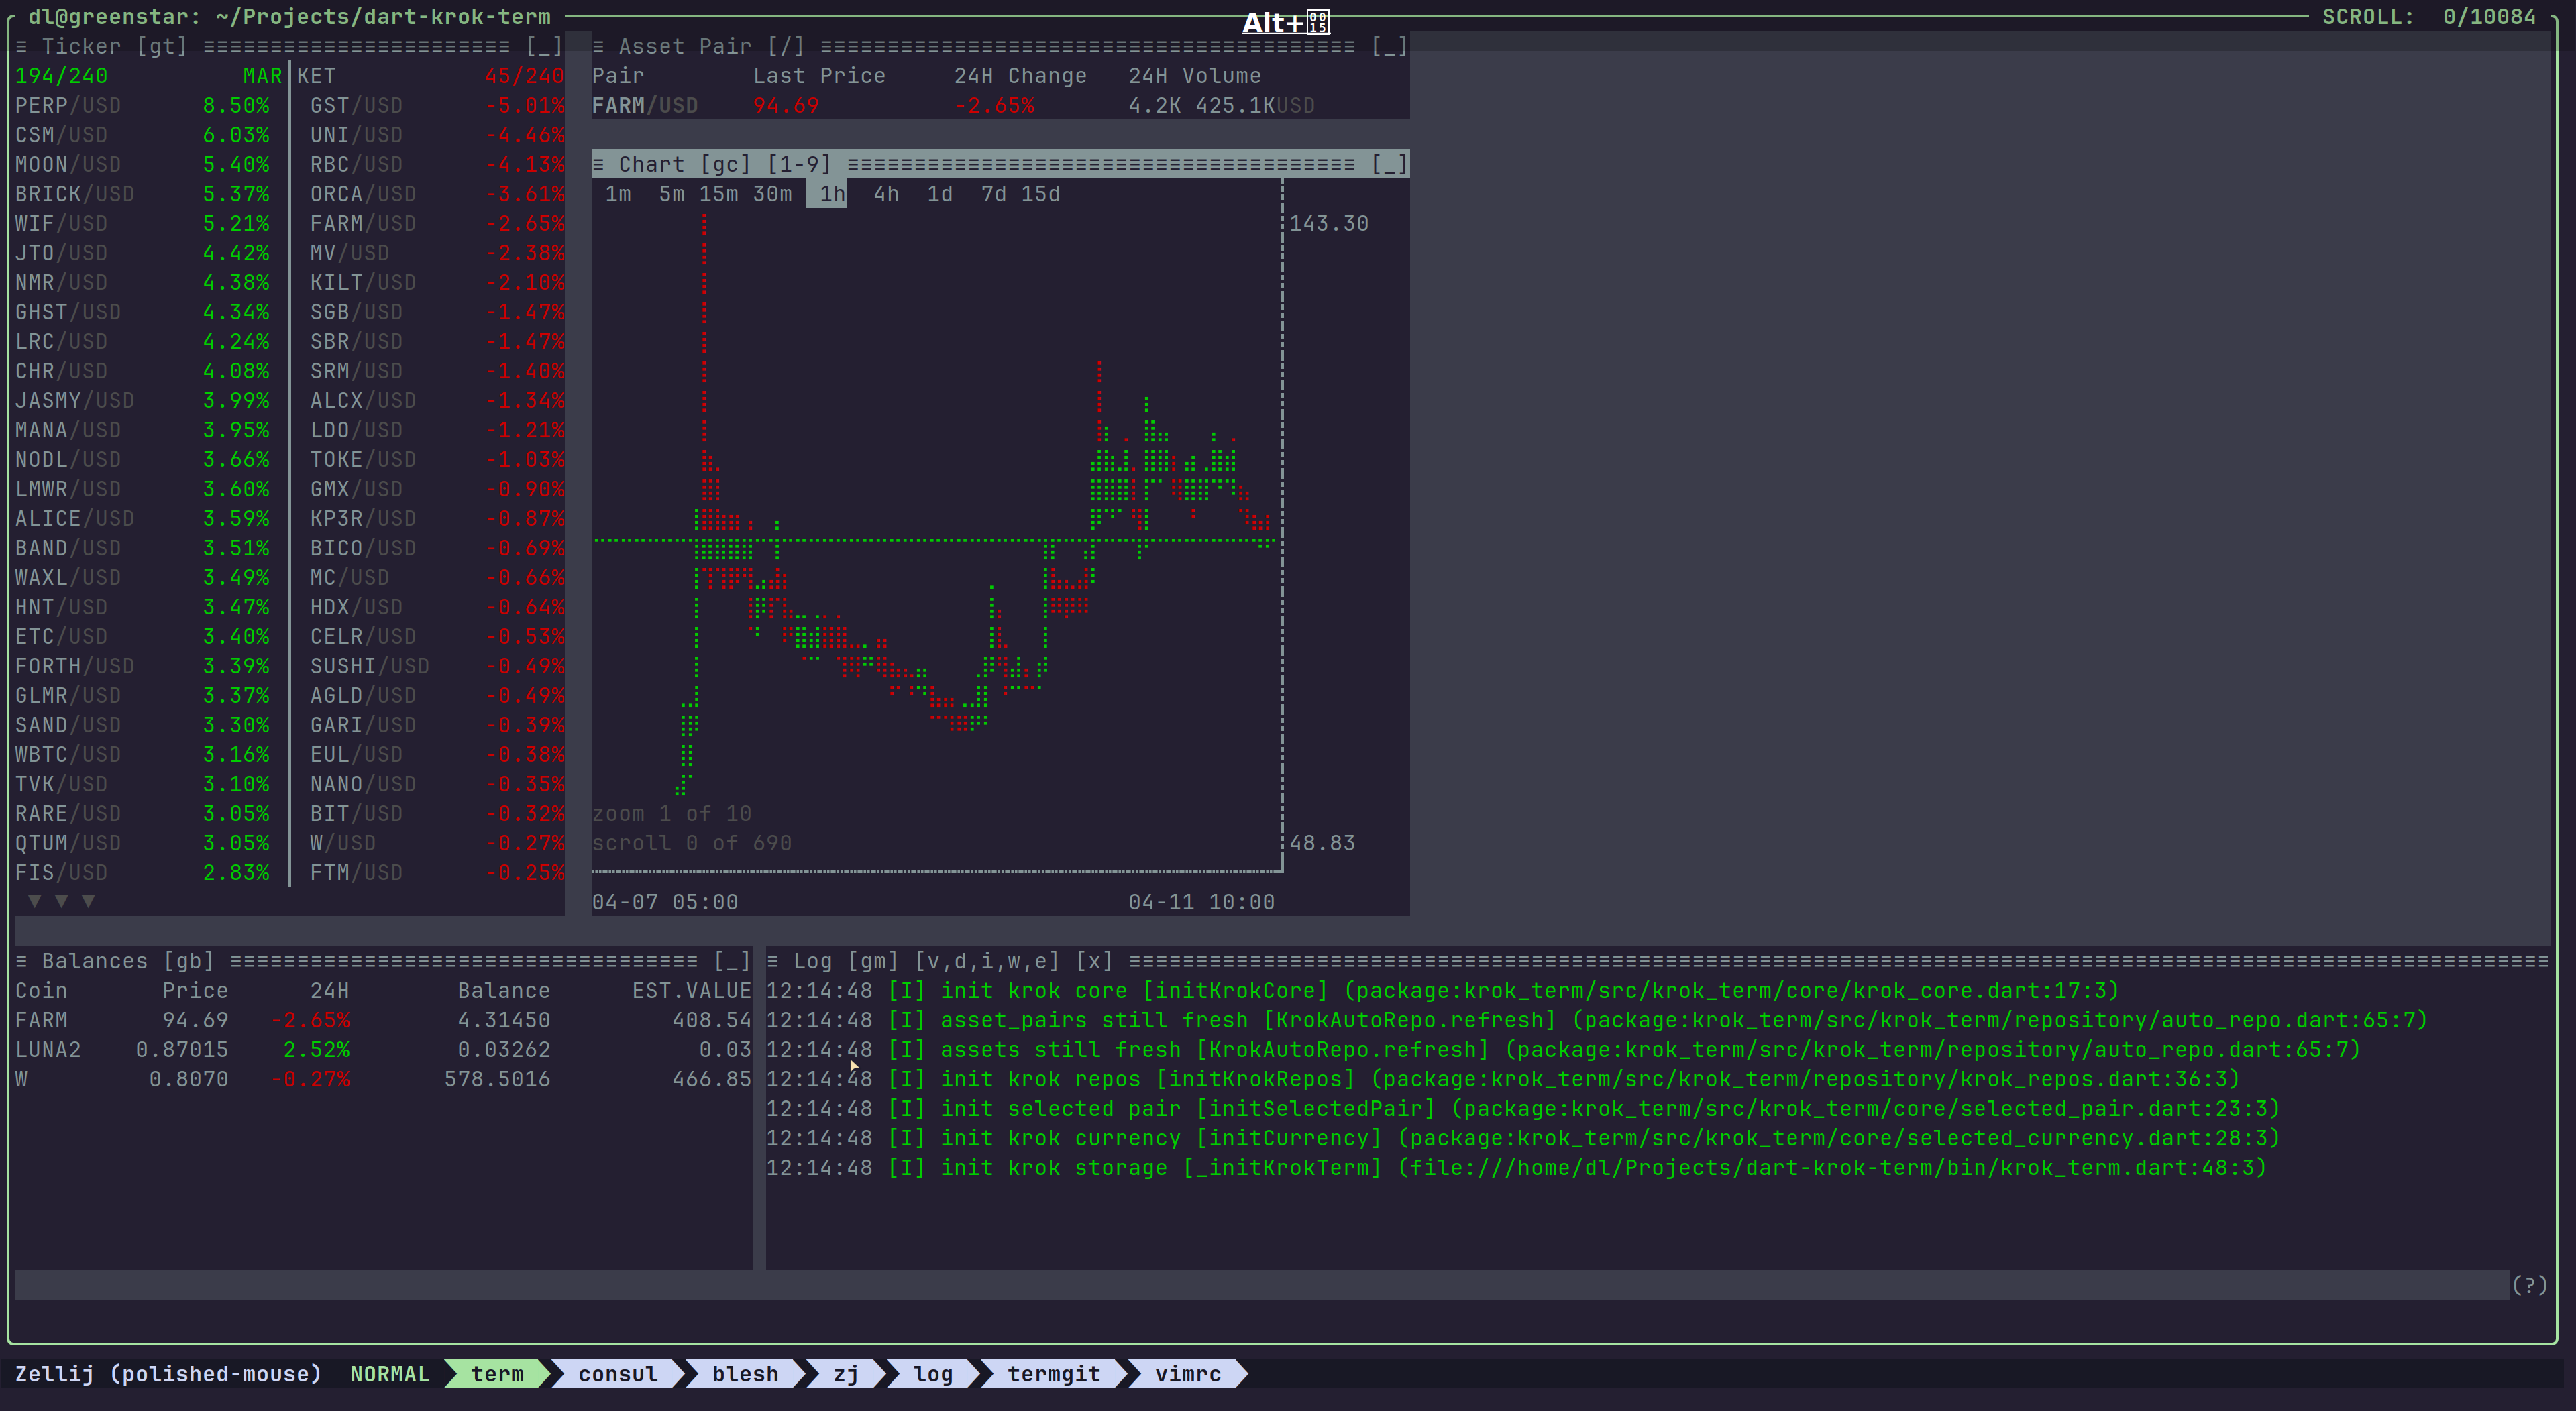Viewport: 2576px width, 1411px height.
Task: Click the 'scroll 0 of 690' chart label
Action: (691, 844)
